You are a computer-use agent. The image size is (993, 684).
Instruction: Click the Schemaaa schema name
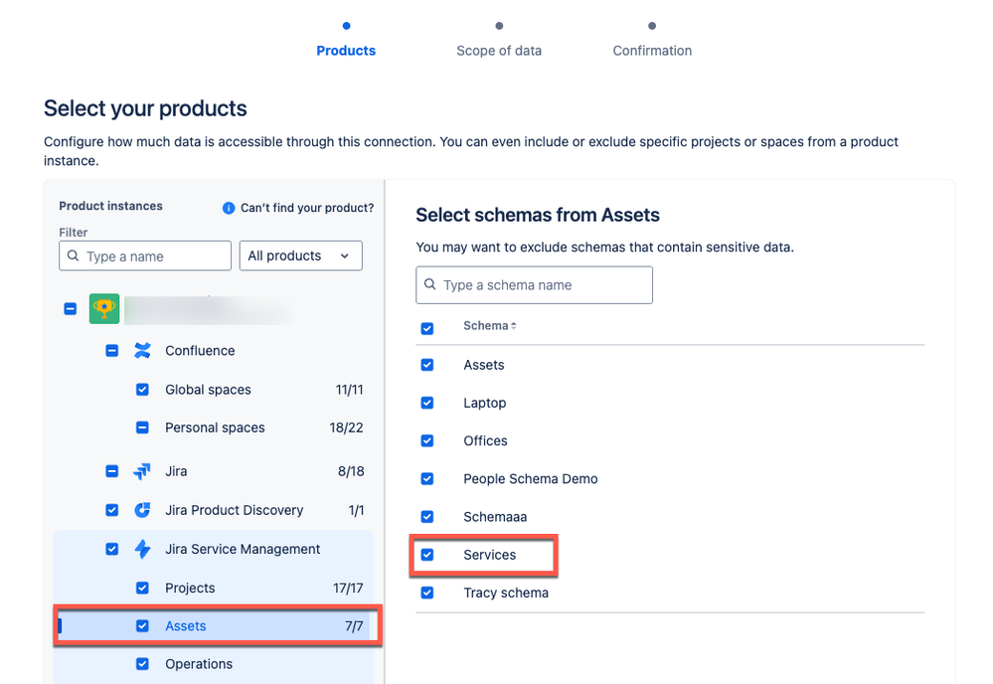tap(495, 517)
